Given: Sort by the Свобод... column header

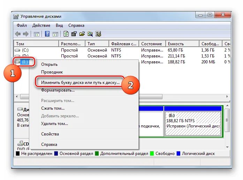Looking at the screenshot, I should (211, 44).
